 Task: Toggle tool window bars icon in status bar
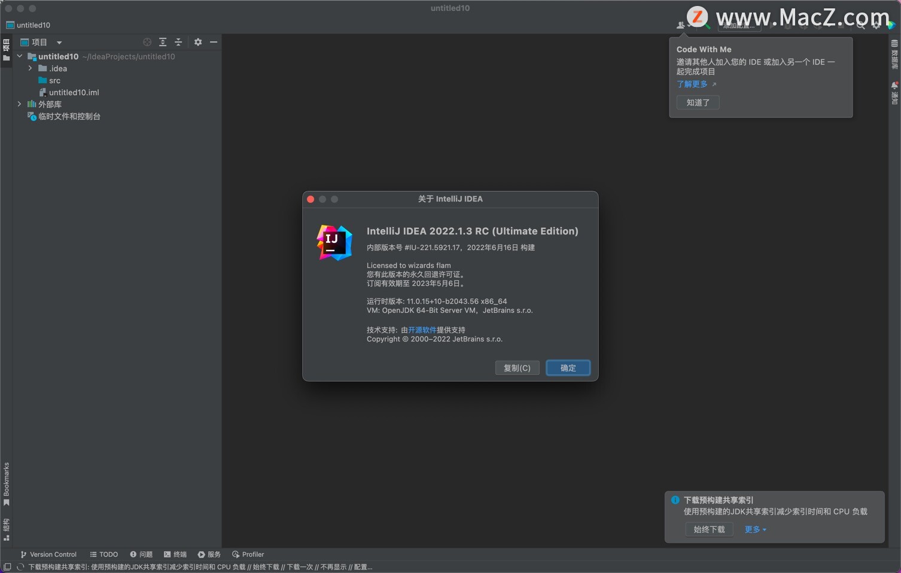pyautogui.click(x=7, y=567)
